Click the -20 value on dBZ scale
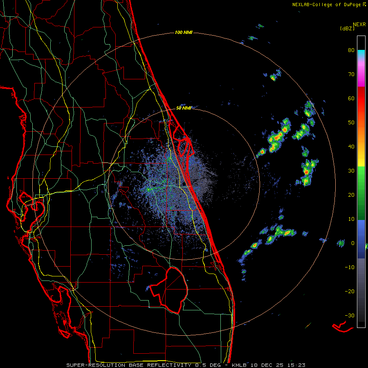368x368 pixels. [x=350, y=291]
